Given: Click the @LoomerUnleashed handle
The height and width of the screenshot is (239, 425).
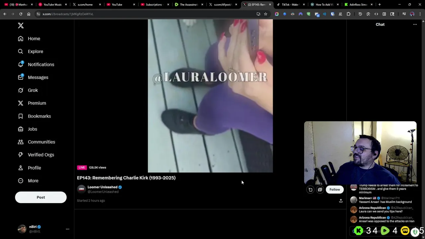Looking at the screenshot, I should [103, 192].
